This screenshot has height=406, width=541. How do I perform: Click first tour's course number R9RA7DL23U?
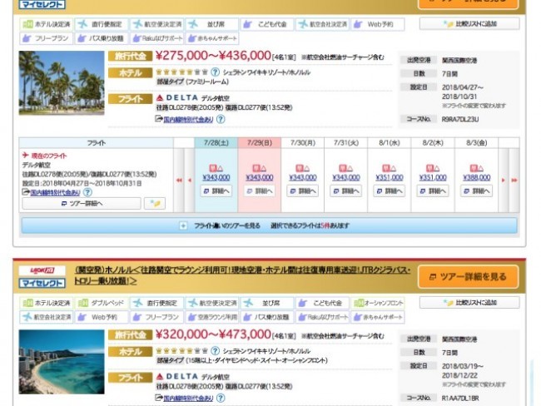click(460, 119)
